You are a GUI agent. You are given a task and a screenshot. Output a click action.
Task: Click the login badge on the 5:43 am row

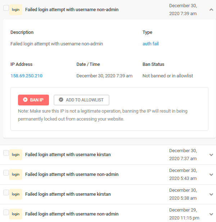coord(15,175)
